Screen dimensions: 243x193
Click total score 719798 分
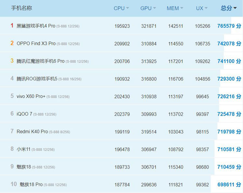229,132
